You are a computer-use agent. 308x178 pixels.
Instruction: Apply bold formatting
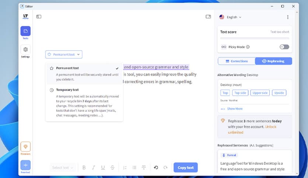pyautogui.click(x=84, y=167)
